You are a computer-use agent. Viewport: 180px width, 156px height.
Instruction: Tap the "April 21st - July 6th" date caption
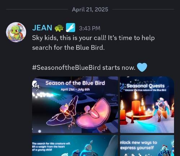pyautogui.click(x=75, y=90)
